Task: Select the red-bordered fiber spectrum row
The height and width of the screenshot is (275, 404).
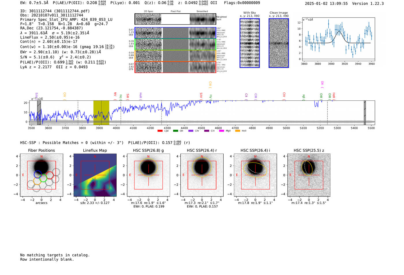Action: coord(175,67)
